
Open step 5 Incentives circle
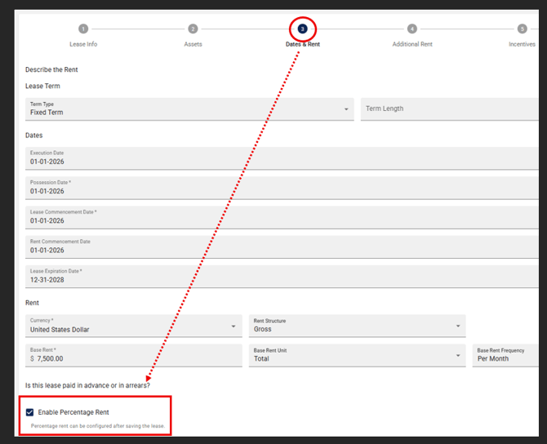[x=522, y=29]
